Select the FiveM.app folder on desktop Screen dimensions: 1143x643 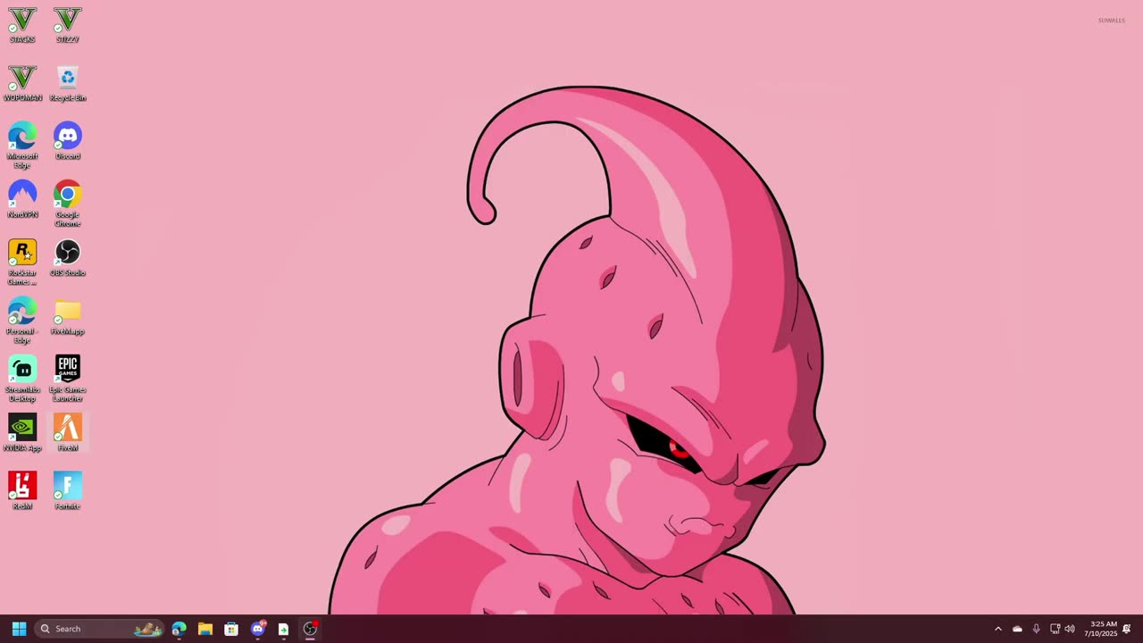coord(67,316)
